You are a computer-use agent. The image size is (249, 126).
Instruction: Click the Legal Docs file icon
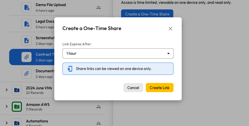[27, 24]
